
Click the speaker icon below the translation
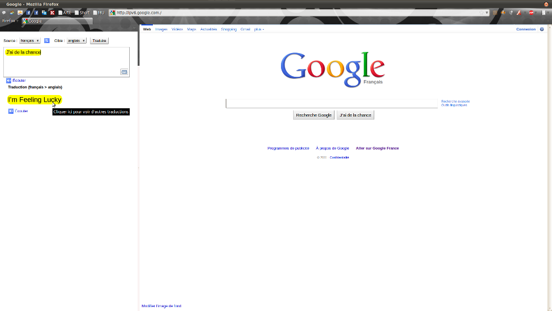tap(11, 111)
